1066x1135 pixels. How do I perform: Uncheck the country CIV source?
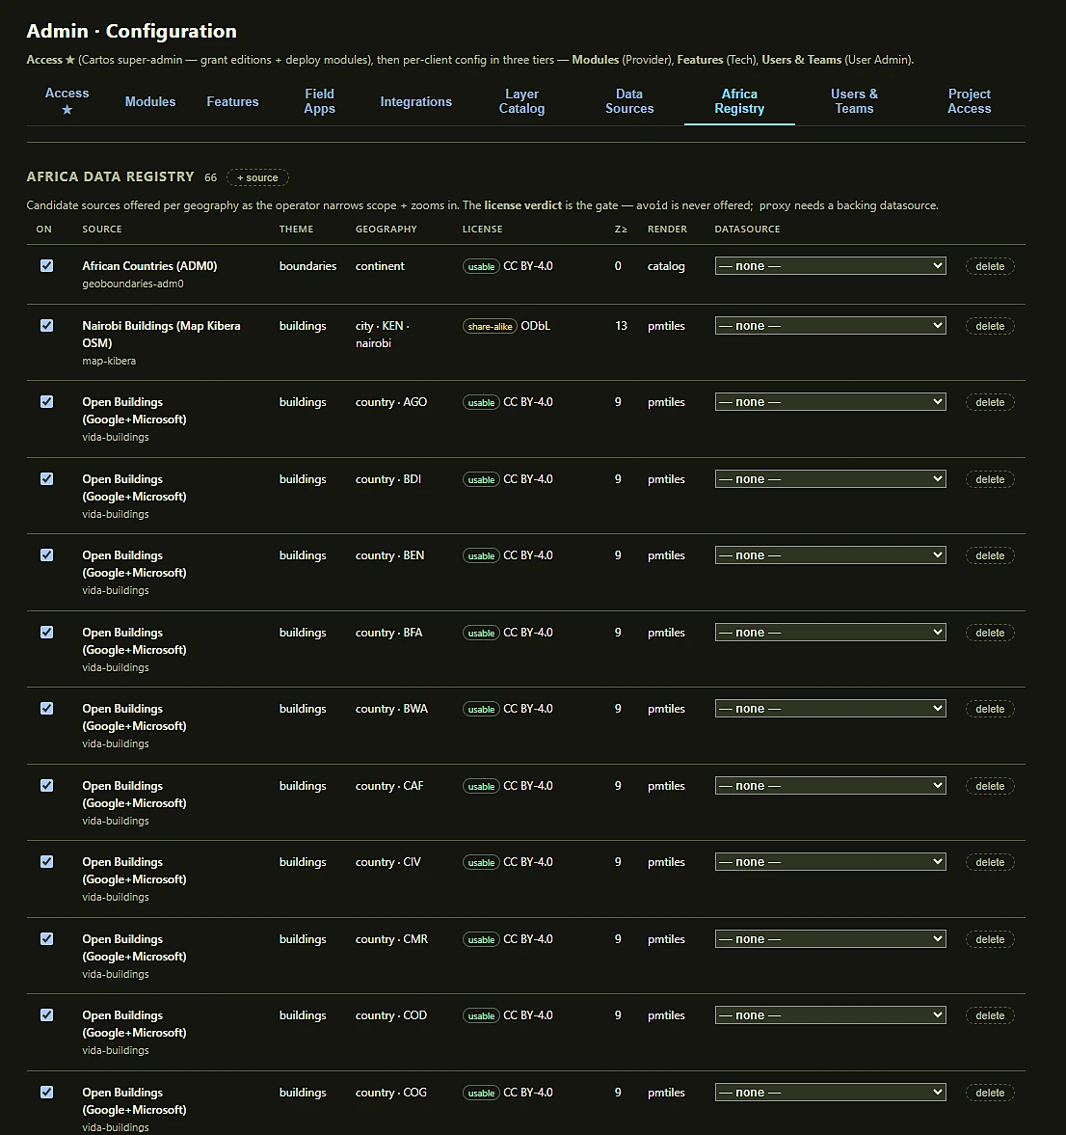pos(47,862)
